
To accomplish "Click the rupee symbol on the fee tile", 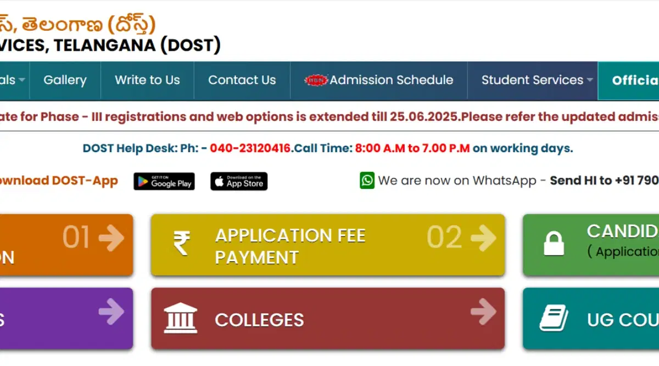I will [182, 243].
